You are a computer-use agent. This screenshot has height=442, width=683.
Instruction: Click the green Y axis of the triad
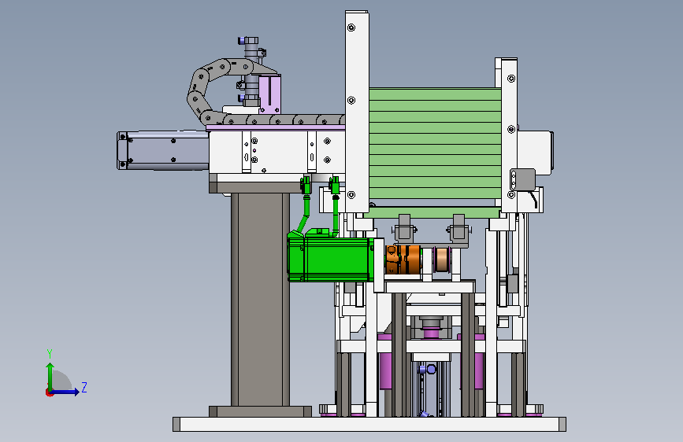[x=50, y=377]
